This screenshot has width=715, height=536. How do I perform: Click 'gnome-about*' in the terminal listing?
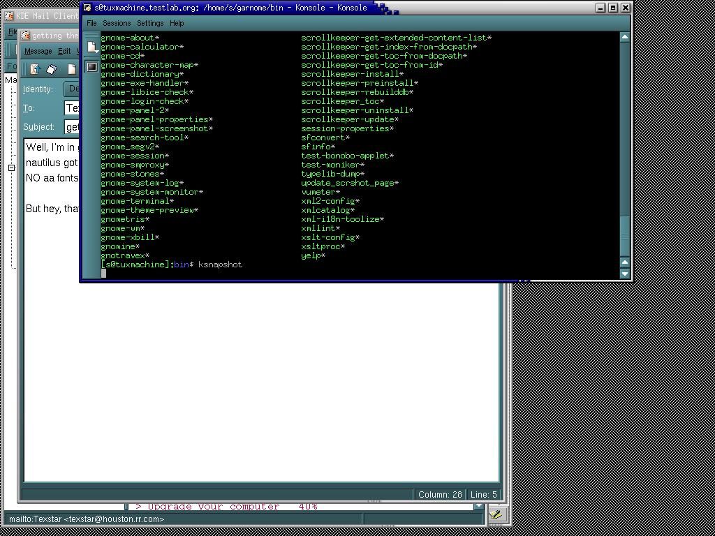(x=130, y=38)
